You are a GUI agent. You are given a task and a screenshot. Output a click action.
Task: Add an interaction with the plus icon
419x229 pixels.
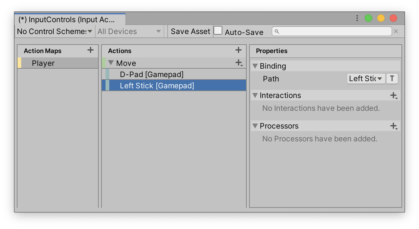tap(394, 95)
